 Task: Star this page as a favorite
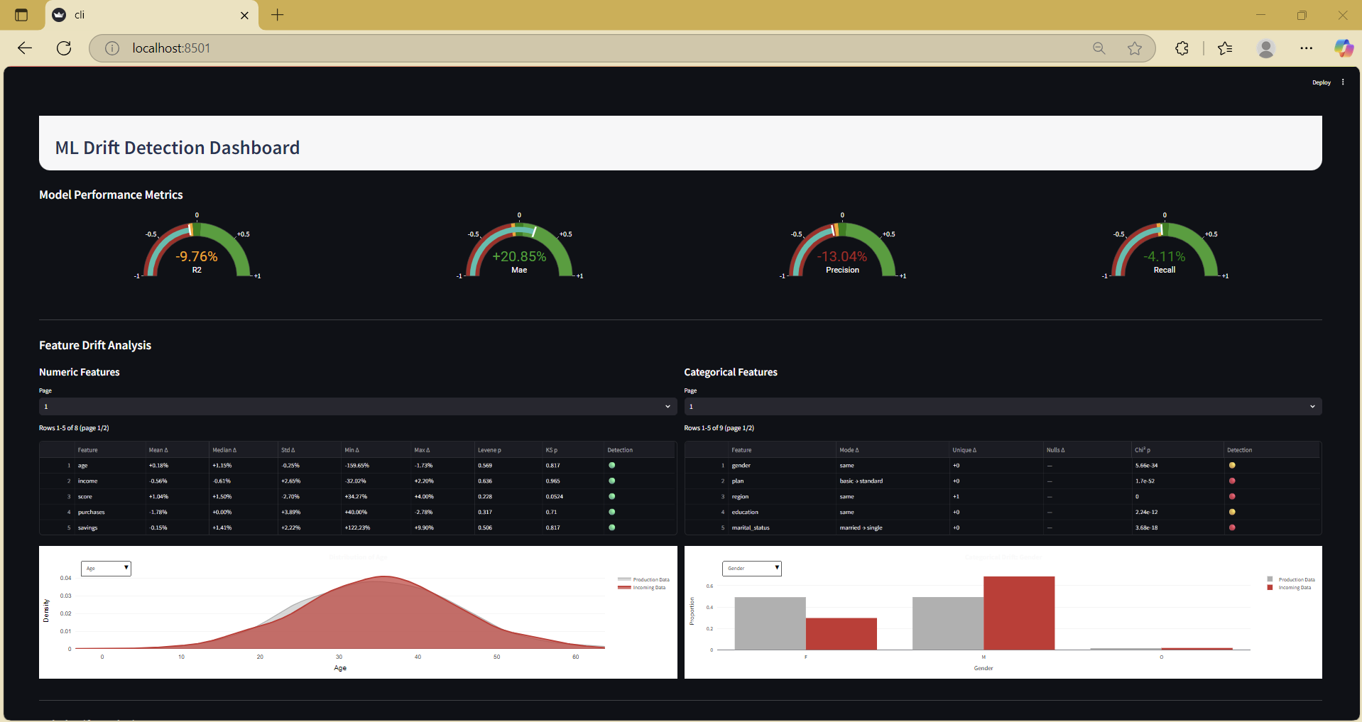pos(1134,48)
